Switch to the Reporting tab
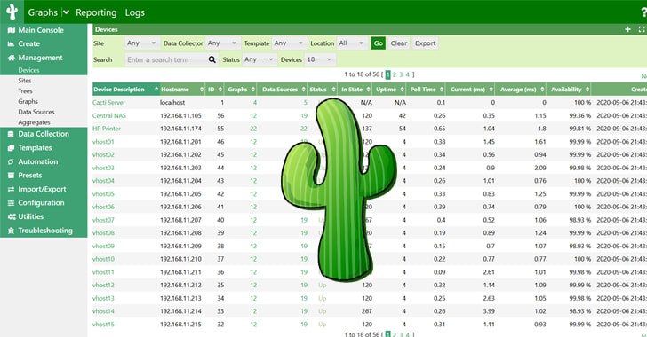This screenshot has width=647, height=337. point(96,12)
